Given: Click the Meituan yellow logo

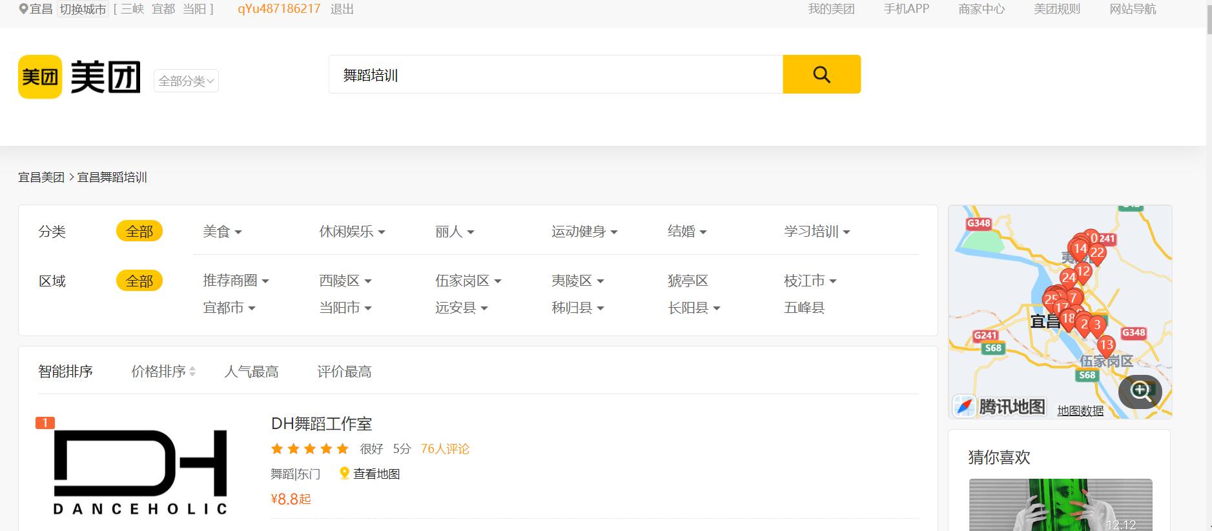Looking at the screenshot, I should (x=40, y=77).
